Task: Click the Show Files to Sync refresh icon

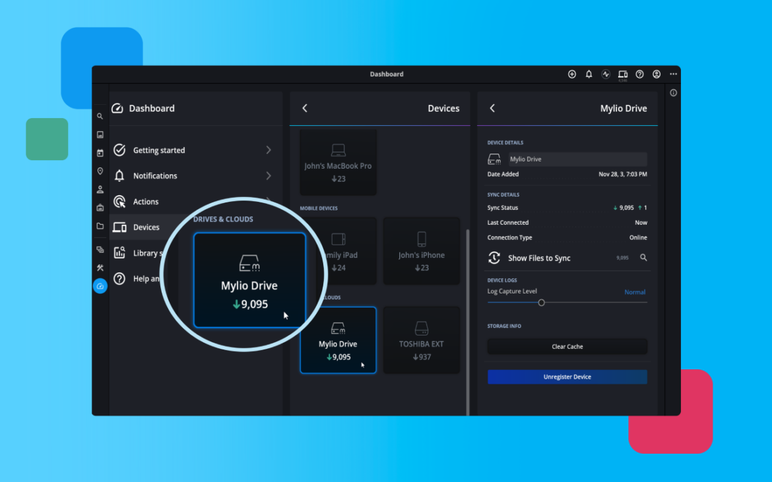Action: [x=494, y=258]
